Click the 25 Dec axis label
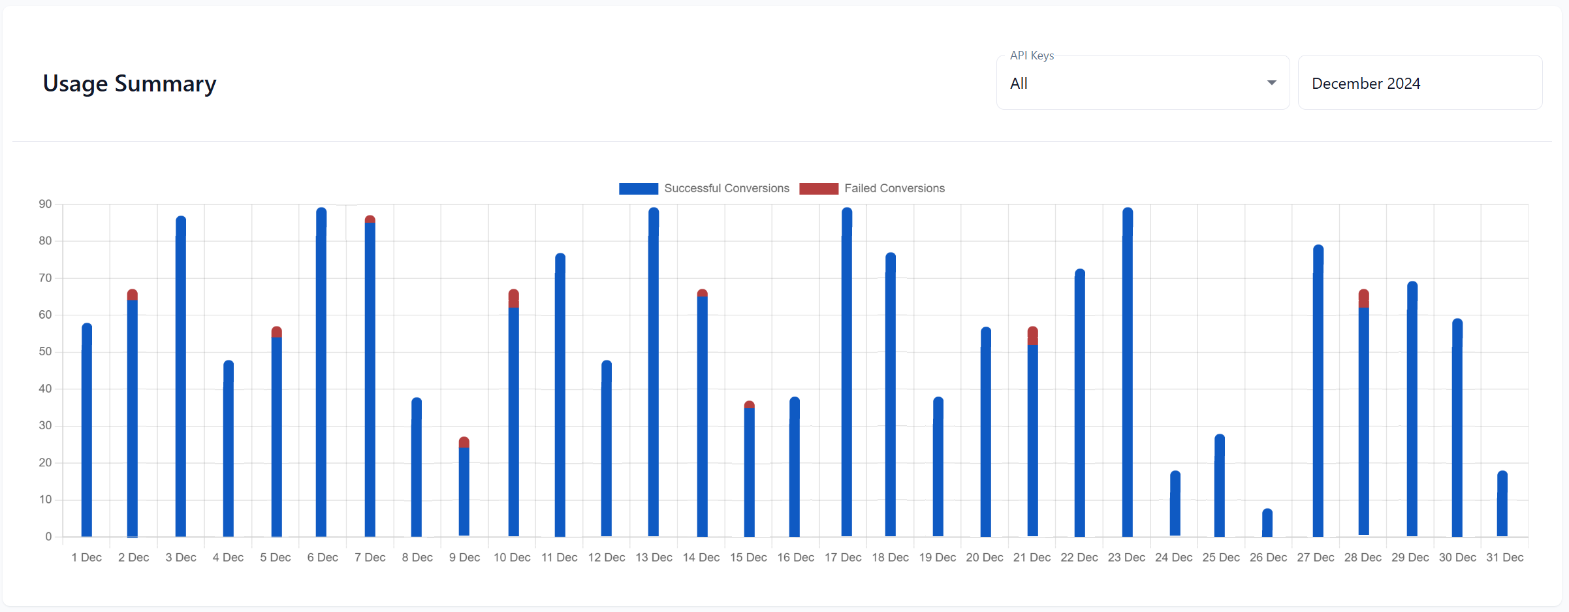 pyautogui.click(x=1221, y=558)
